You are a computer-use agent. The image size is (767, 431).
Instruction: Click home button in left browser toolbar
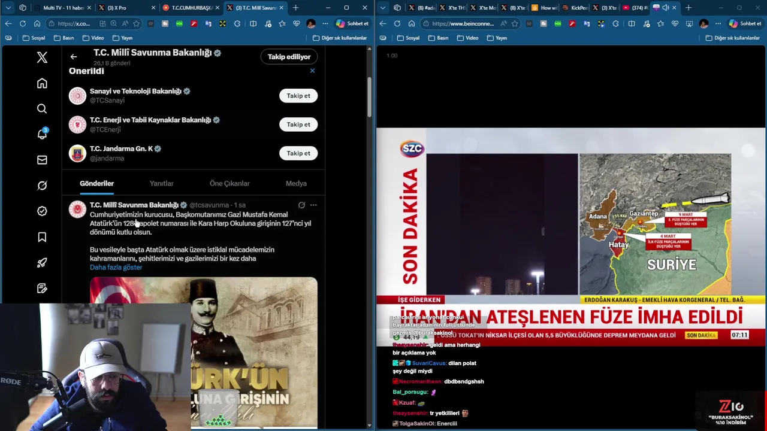[x=37, y=23]
